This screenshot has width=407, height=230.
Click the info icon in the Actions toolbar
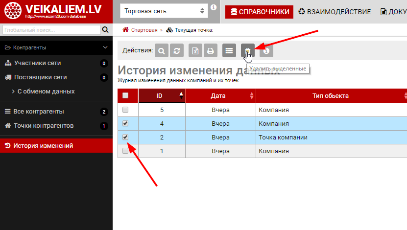point(266,50)
